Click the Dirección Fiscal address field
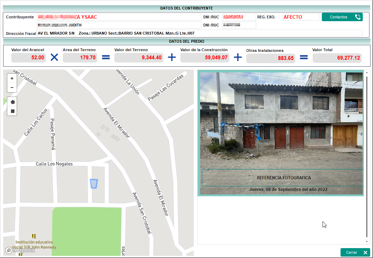Viewport: 373px width, 258px height. click(x=199, y=33)
